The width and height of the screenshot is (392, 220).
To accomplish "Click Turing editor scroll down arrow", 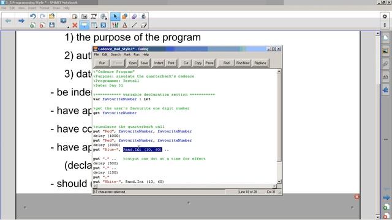I will click(279, 182).
